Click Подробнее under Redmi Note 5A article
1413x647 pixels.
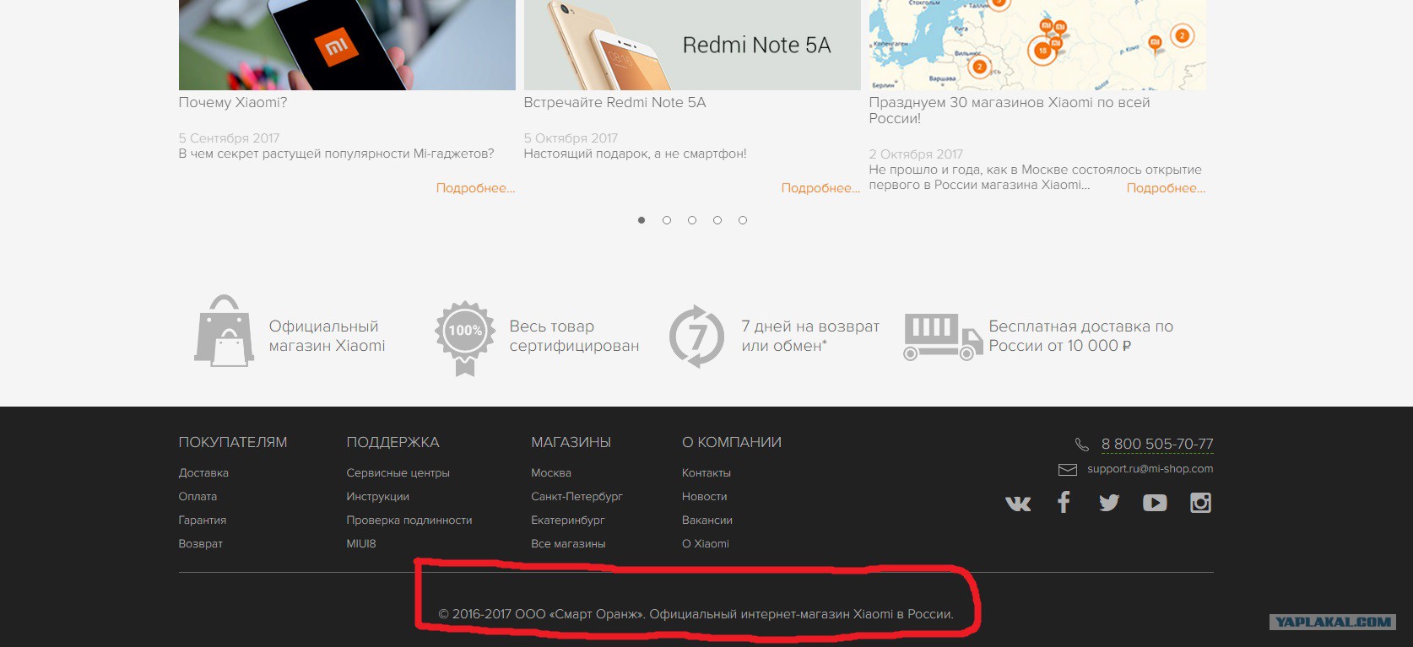[820, 188]
